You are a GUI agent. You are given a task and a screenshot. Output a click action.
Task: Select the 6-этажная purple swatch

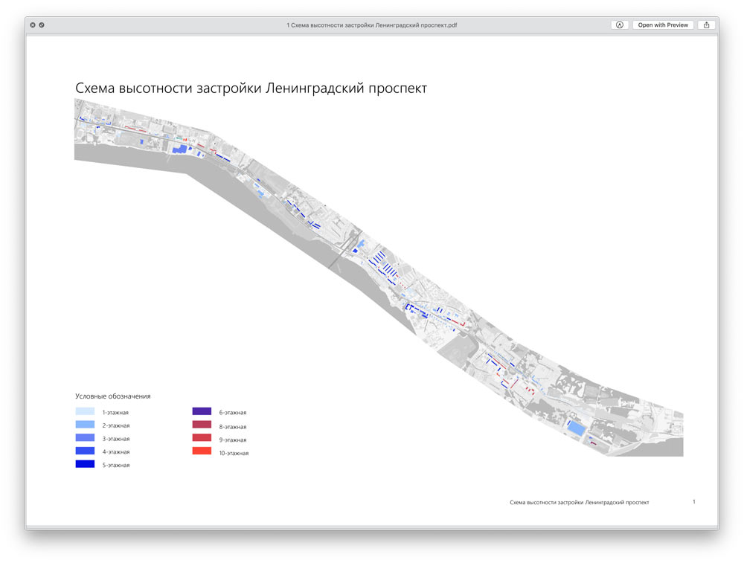pos(202,411)
